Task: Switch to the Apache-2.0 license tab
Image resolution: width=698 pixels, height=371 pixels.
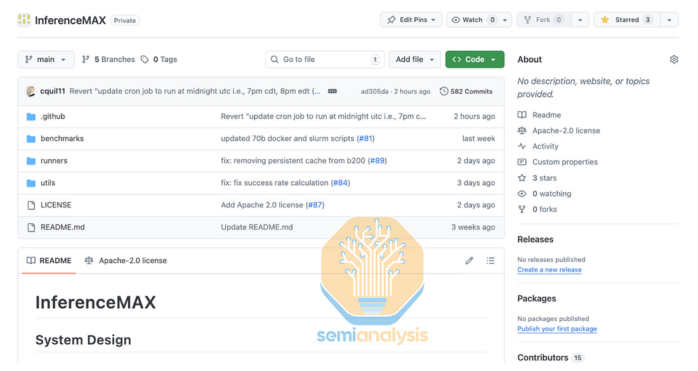Action: click(x=126, y=261)
